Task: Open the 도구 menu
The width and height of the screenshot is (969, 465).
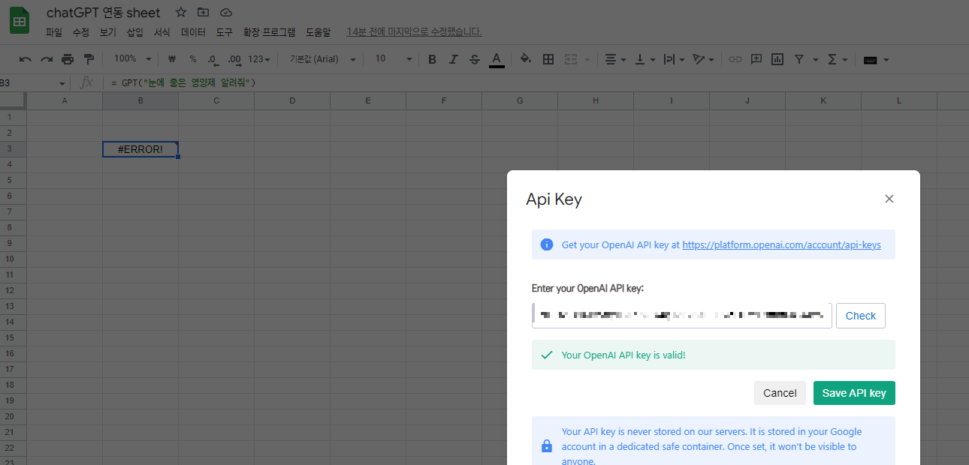Action: click(225, 32)
